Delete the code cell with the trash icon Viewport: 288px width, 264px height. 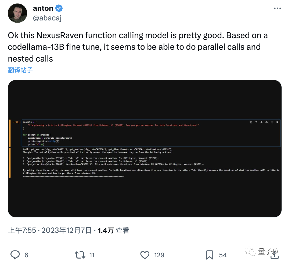(277, 122)
